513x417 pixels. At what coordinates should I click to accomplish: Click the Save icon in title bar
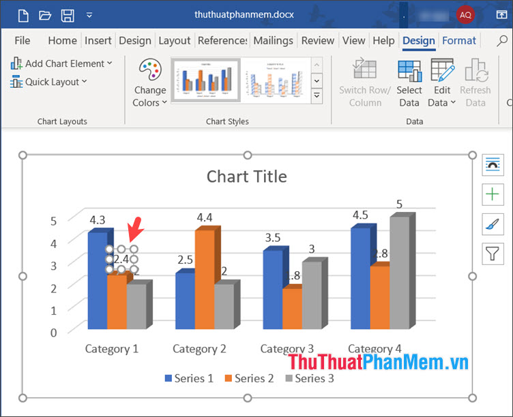click(68, 16)
